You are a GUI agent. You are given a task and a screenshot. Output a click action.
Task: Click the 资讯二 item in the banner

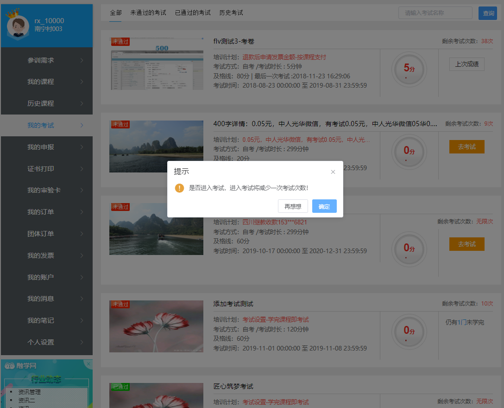pyautogui.click(x=26, y=400)
